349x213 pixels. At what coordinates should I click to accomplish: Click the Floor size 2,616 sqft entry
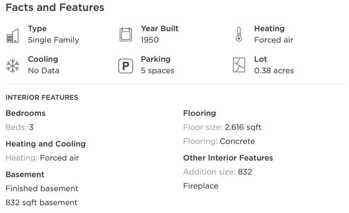click(x=222, y=127)
